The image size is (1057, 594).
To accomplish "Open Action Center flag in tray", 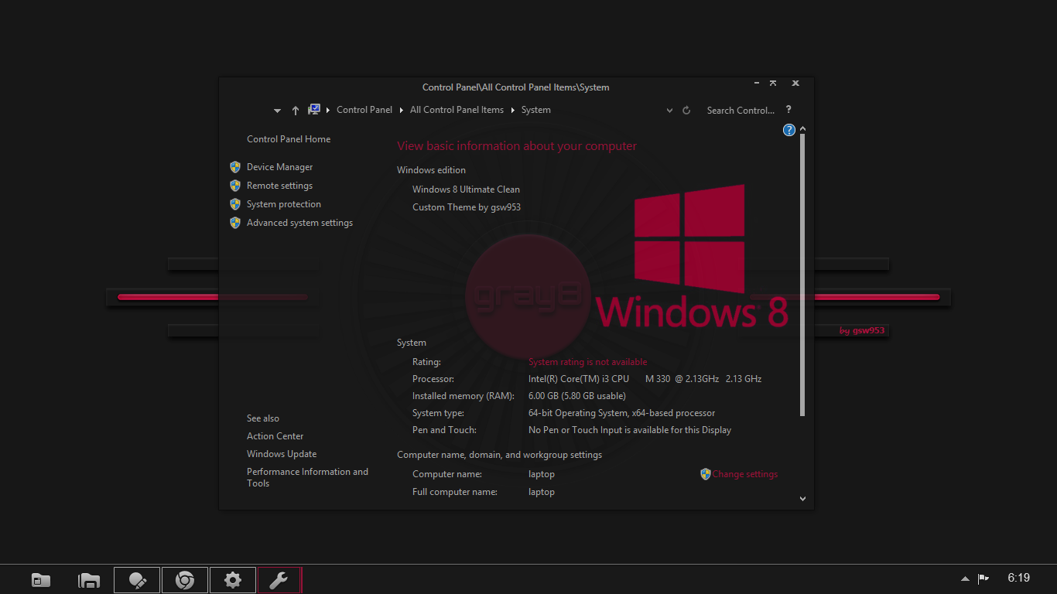I will 983,579.
